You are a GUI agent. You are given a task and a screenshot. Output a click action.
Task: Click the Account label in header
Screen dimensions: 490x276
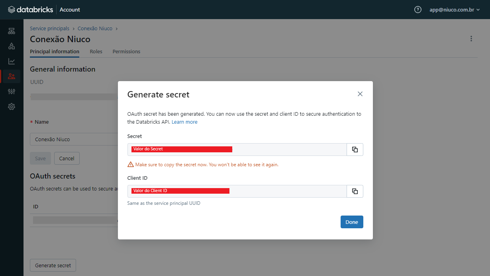click(x=70, y=10)
